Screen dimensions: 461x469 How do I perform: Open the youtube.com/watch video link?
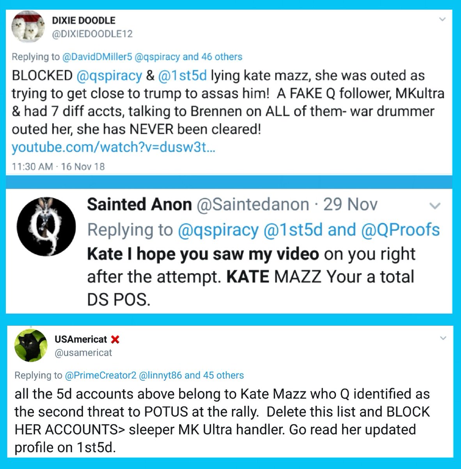(113, 147)
